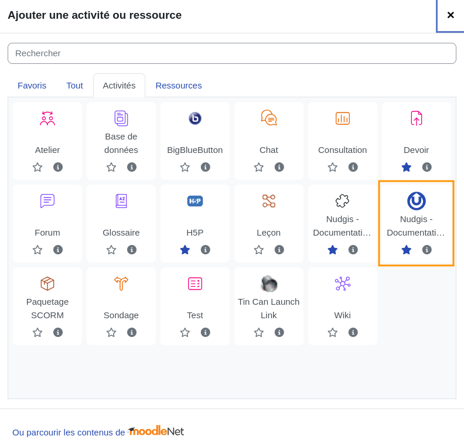Select the H5P activity icon

(195, 201)
